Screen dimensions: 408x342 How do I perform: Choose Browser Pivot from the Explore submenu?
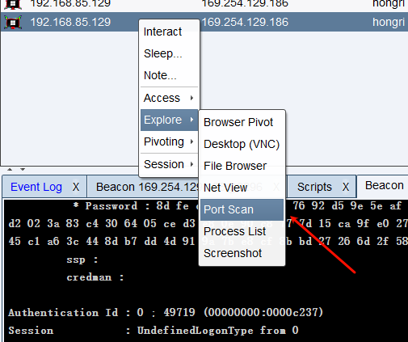pos(242,122)
